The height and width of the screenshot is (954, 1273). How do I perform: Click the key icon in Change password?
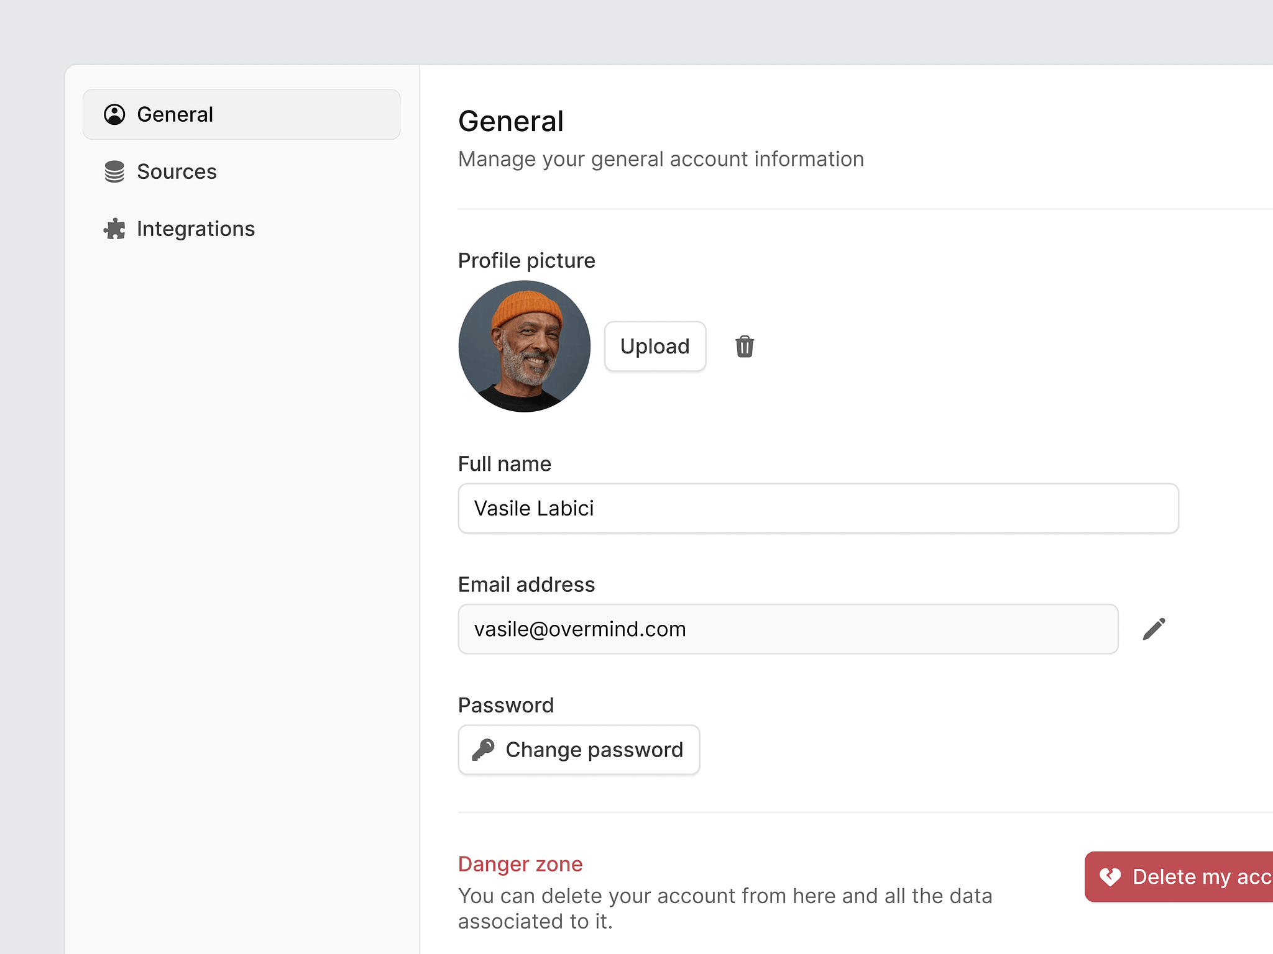[483, 750]
